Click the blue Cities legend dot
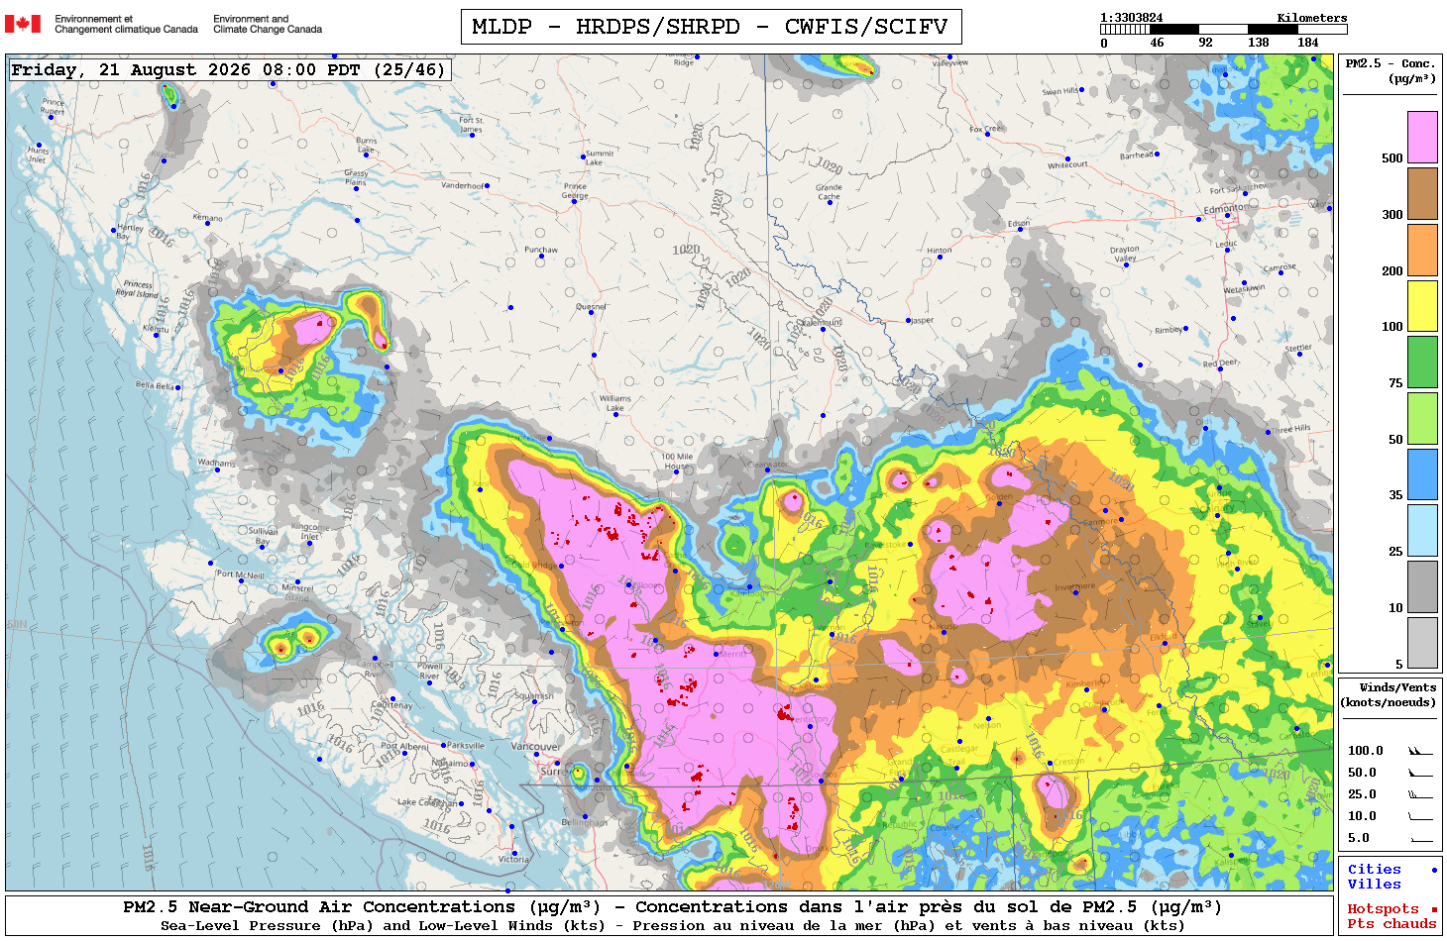 (1433, 870)
